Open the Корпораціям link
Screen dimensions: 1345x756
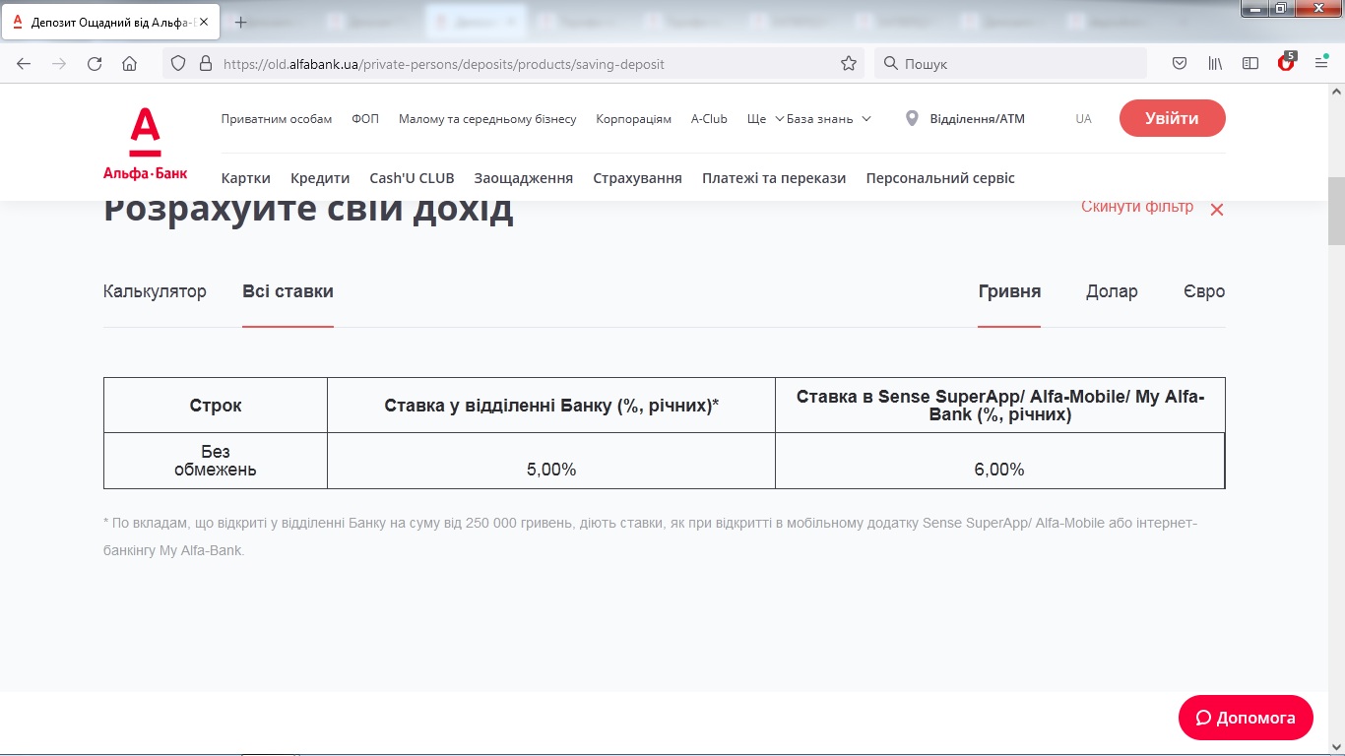click(x=634, y=119)
